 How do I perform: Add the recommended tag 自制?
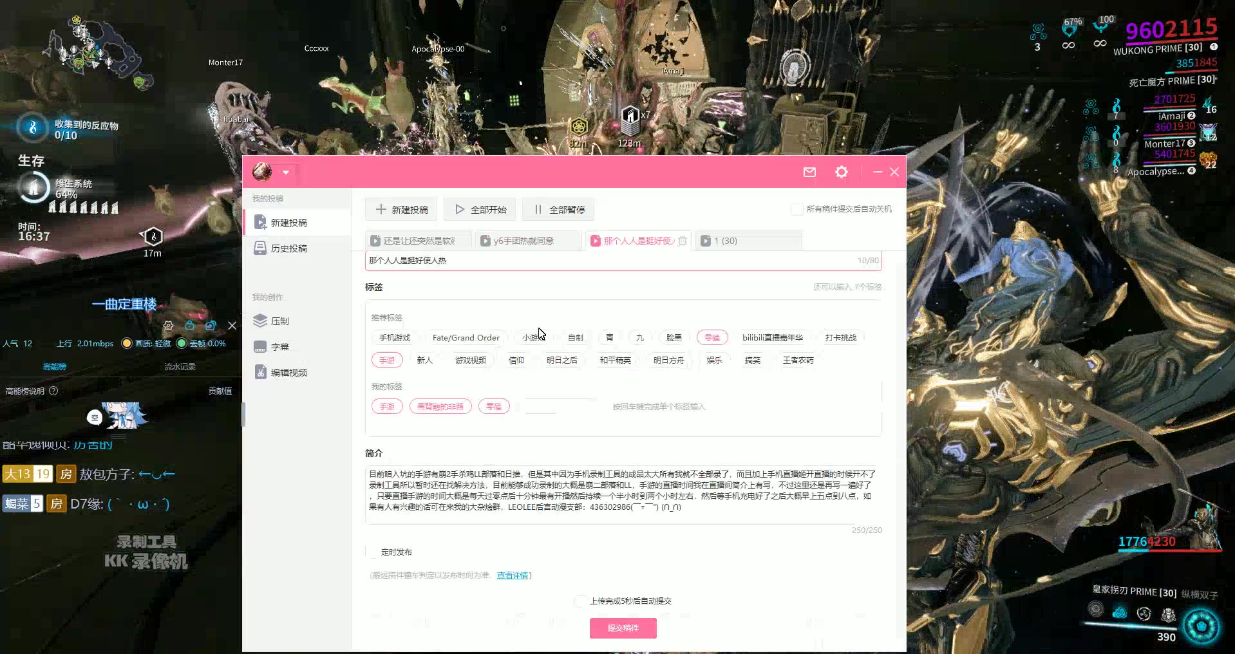[576, 338]
